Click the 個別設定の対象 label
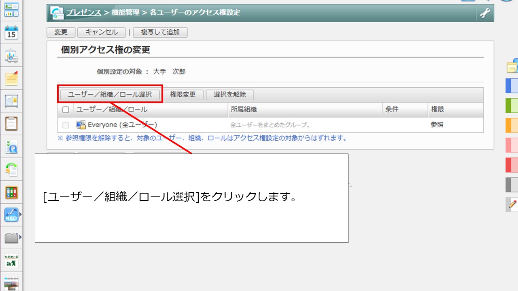The height and width of the screenshot is (291, 518). [119, 72]
